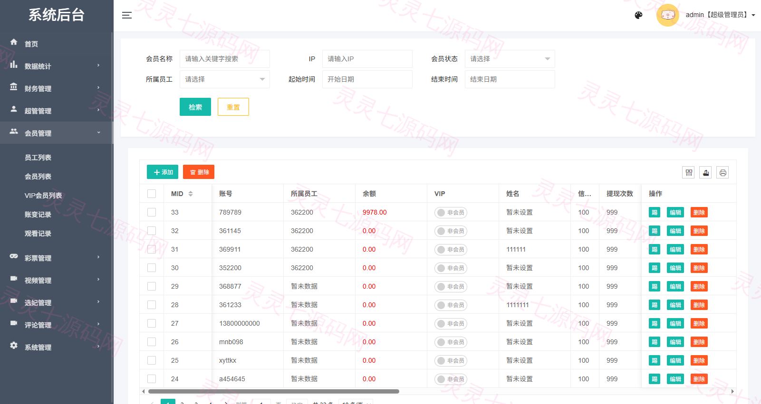This screenshot has height=404, width=761.
Task: Click the export table icon
Action: click(706, 172)
